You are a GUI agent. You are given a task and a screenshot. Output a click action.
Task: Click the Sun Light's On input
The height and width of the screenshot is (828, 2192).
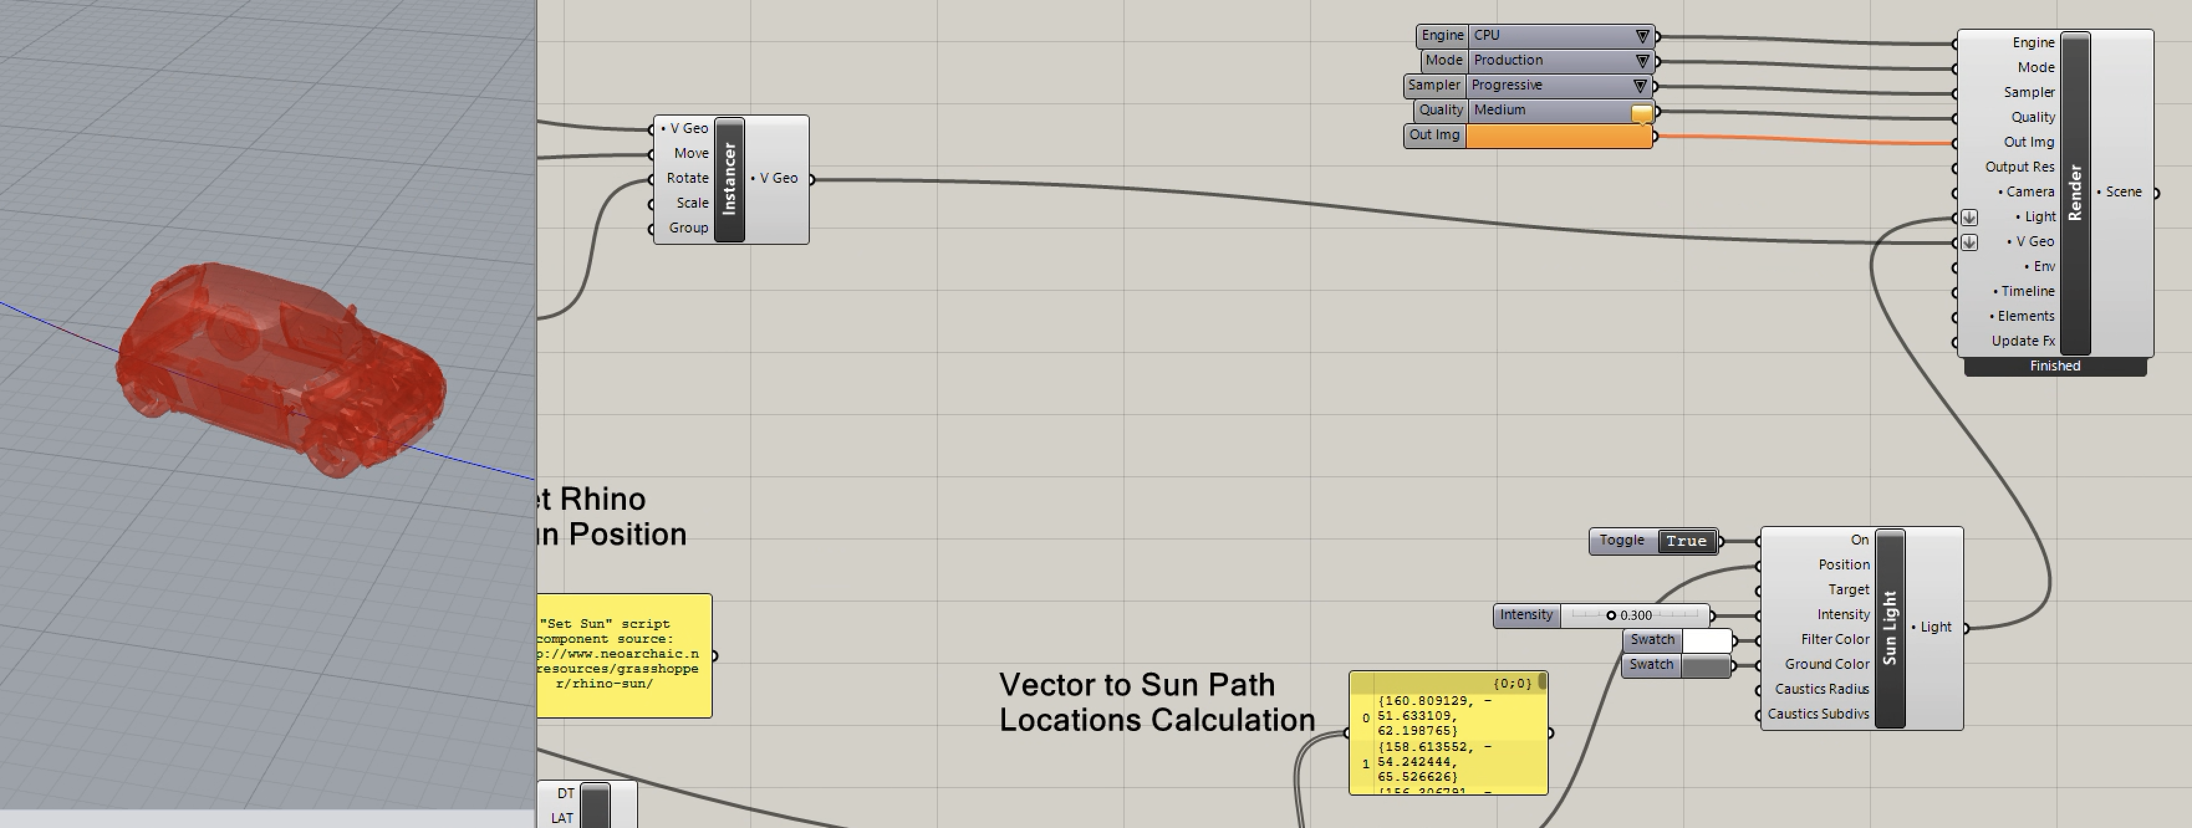[1859, 540]
